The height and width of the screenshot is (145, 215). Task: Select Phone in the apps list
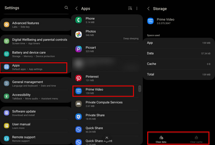pyautogui.click(x=107, y=20)
